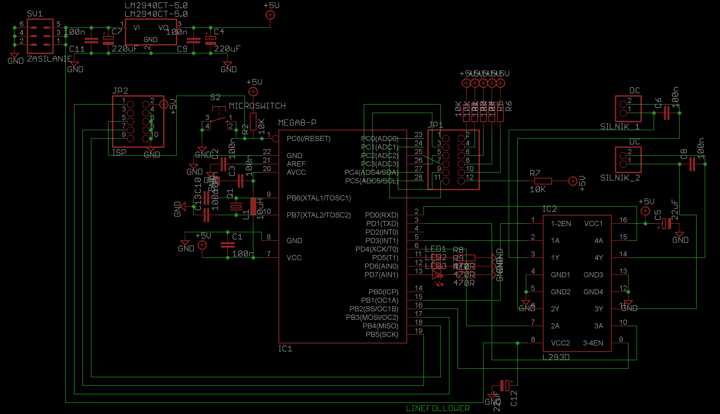Select the L293D IC2 chip body
Image resolution: width=720 pixels, height=414 pixels.
(x=577, y=283)
